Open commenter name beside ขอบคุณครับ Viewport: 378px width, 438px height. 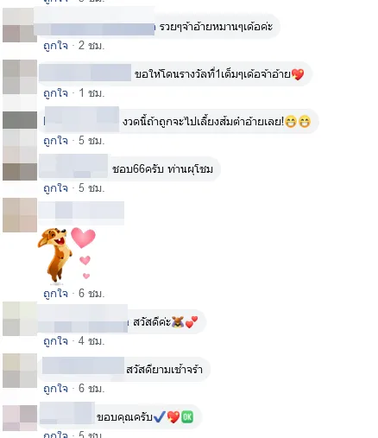(x=66, y=414)
